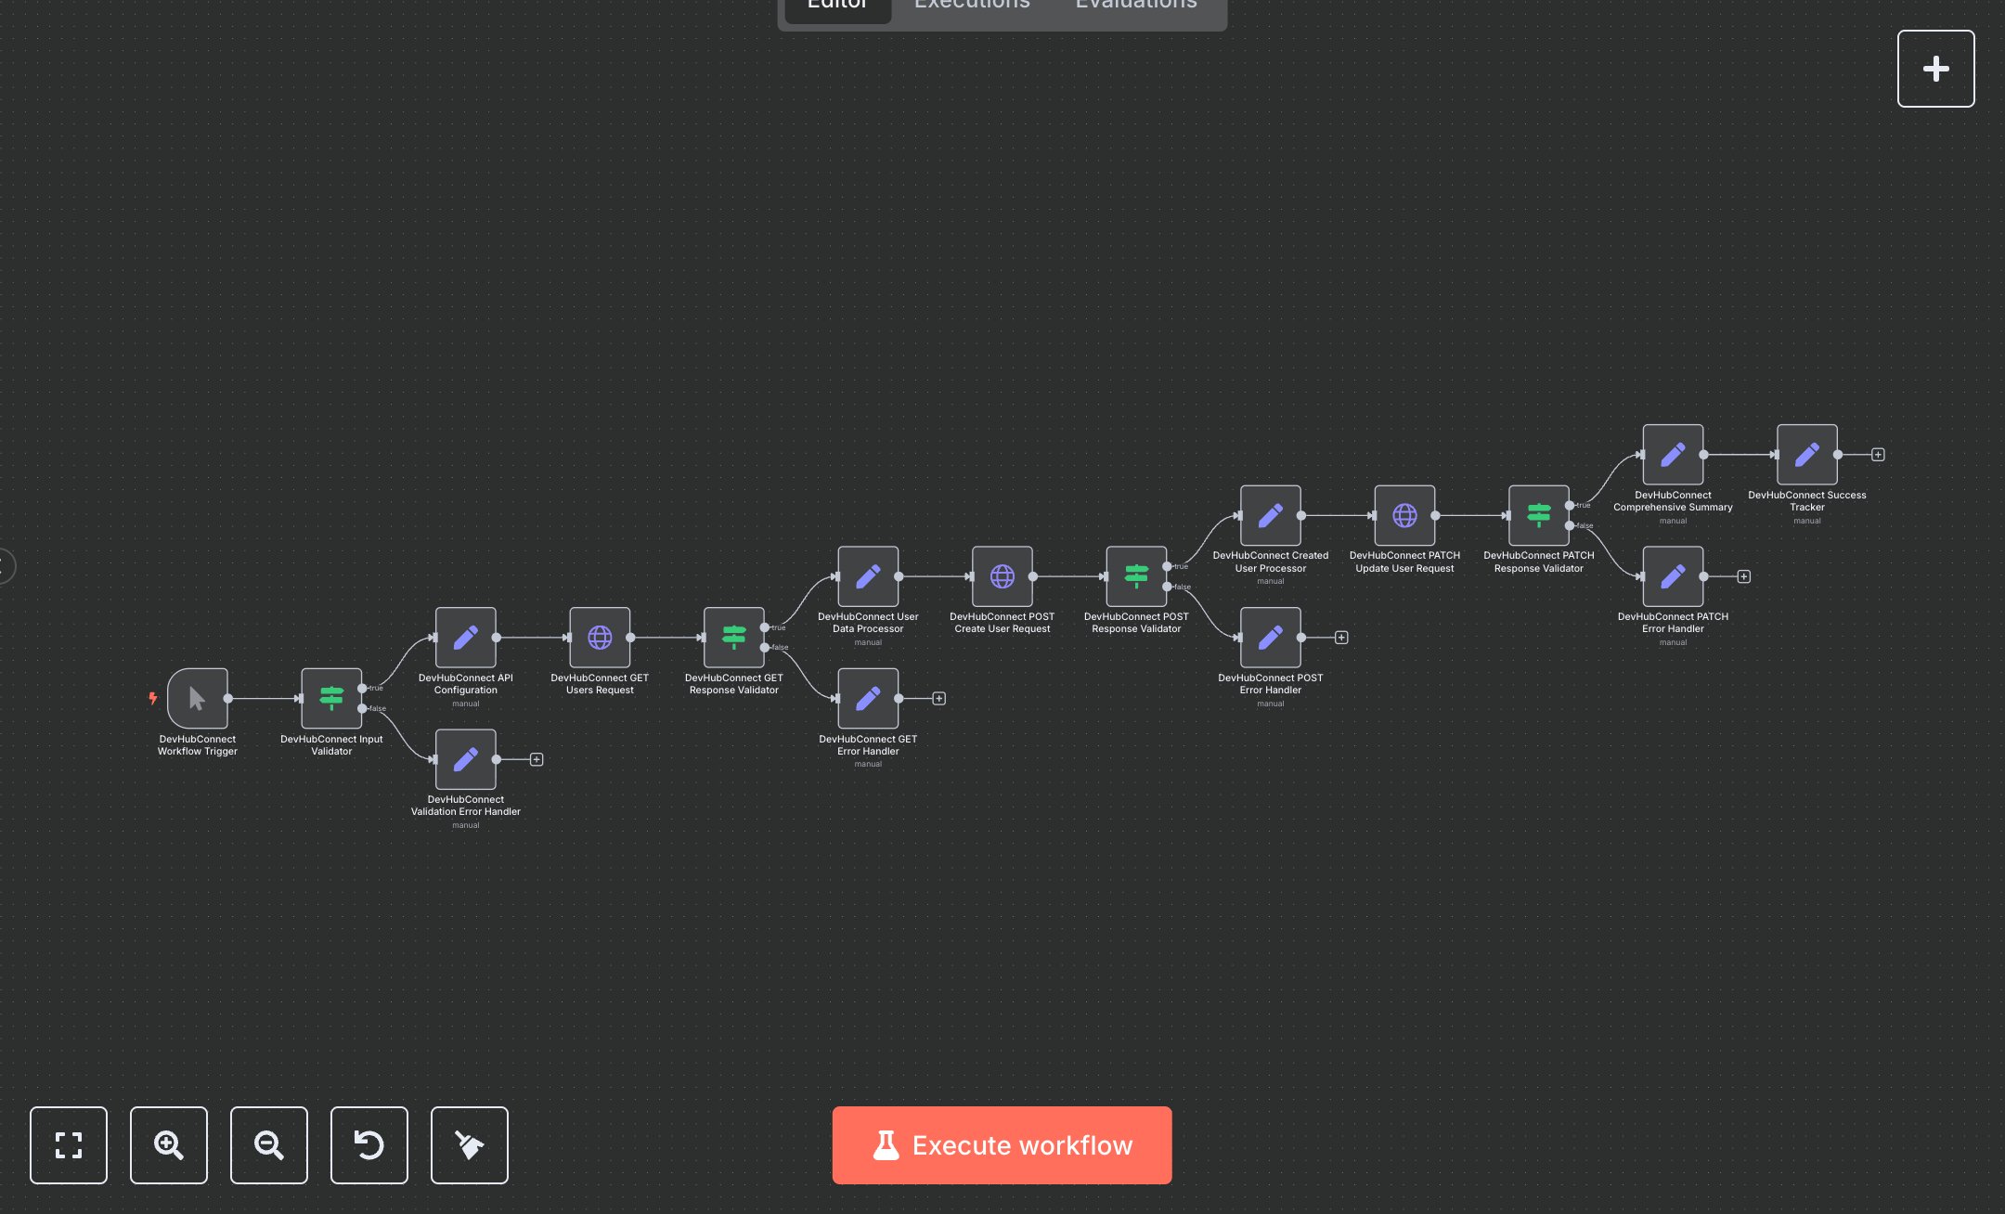Click the fit-to-view icon
This screenshot has width=2005, height=1214.
click(x=69, y=1145)
